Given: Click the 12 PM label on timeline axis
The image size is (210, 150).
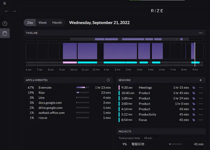Looking at the screenshot, I should pos(96,70).
